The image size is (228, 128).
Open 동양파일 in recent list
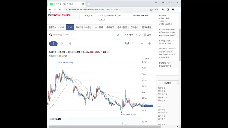click(162, 88)
